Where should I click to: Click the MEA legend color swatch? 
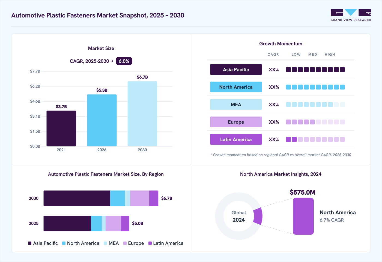point(105,243)
